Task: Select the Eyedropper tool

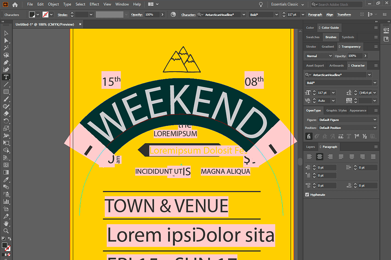Action: click(x=6, y=180)
